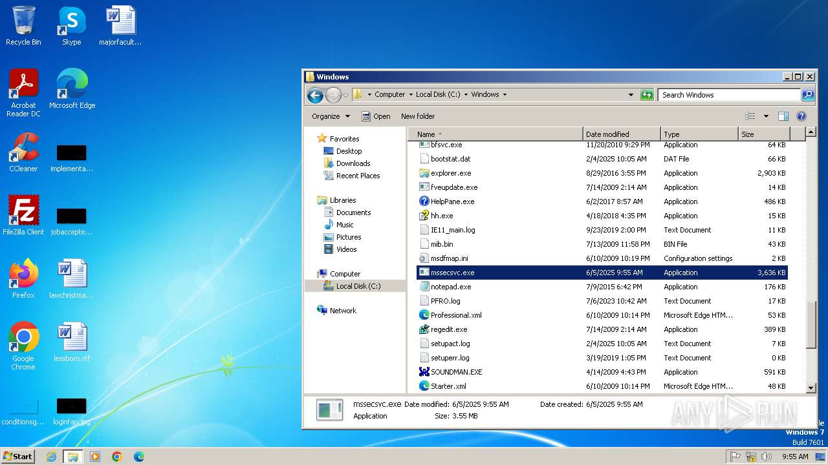Click the search magnifier button
Viewport: 828px width, 465px height.
808,95
